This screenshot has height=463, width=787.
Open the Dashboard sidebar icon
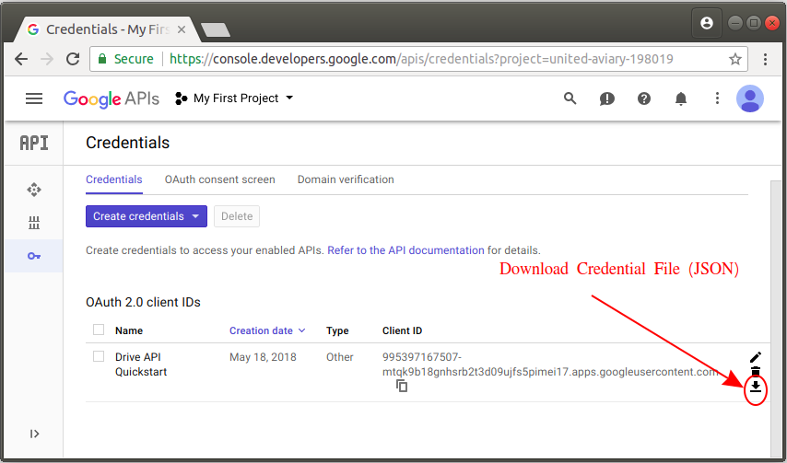point(33,190)
